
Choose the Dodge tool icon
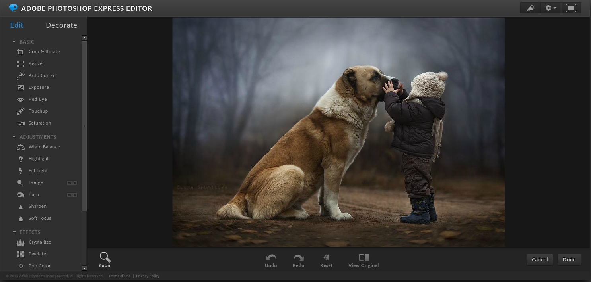tap(21, 182)
